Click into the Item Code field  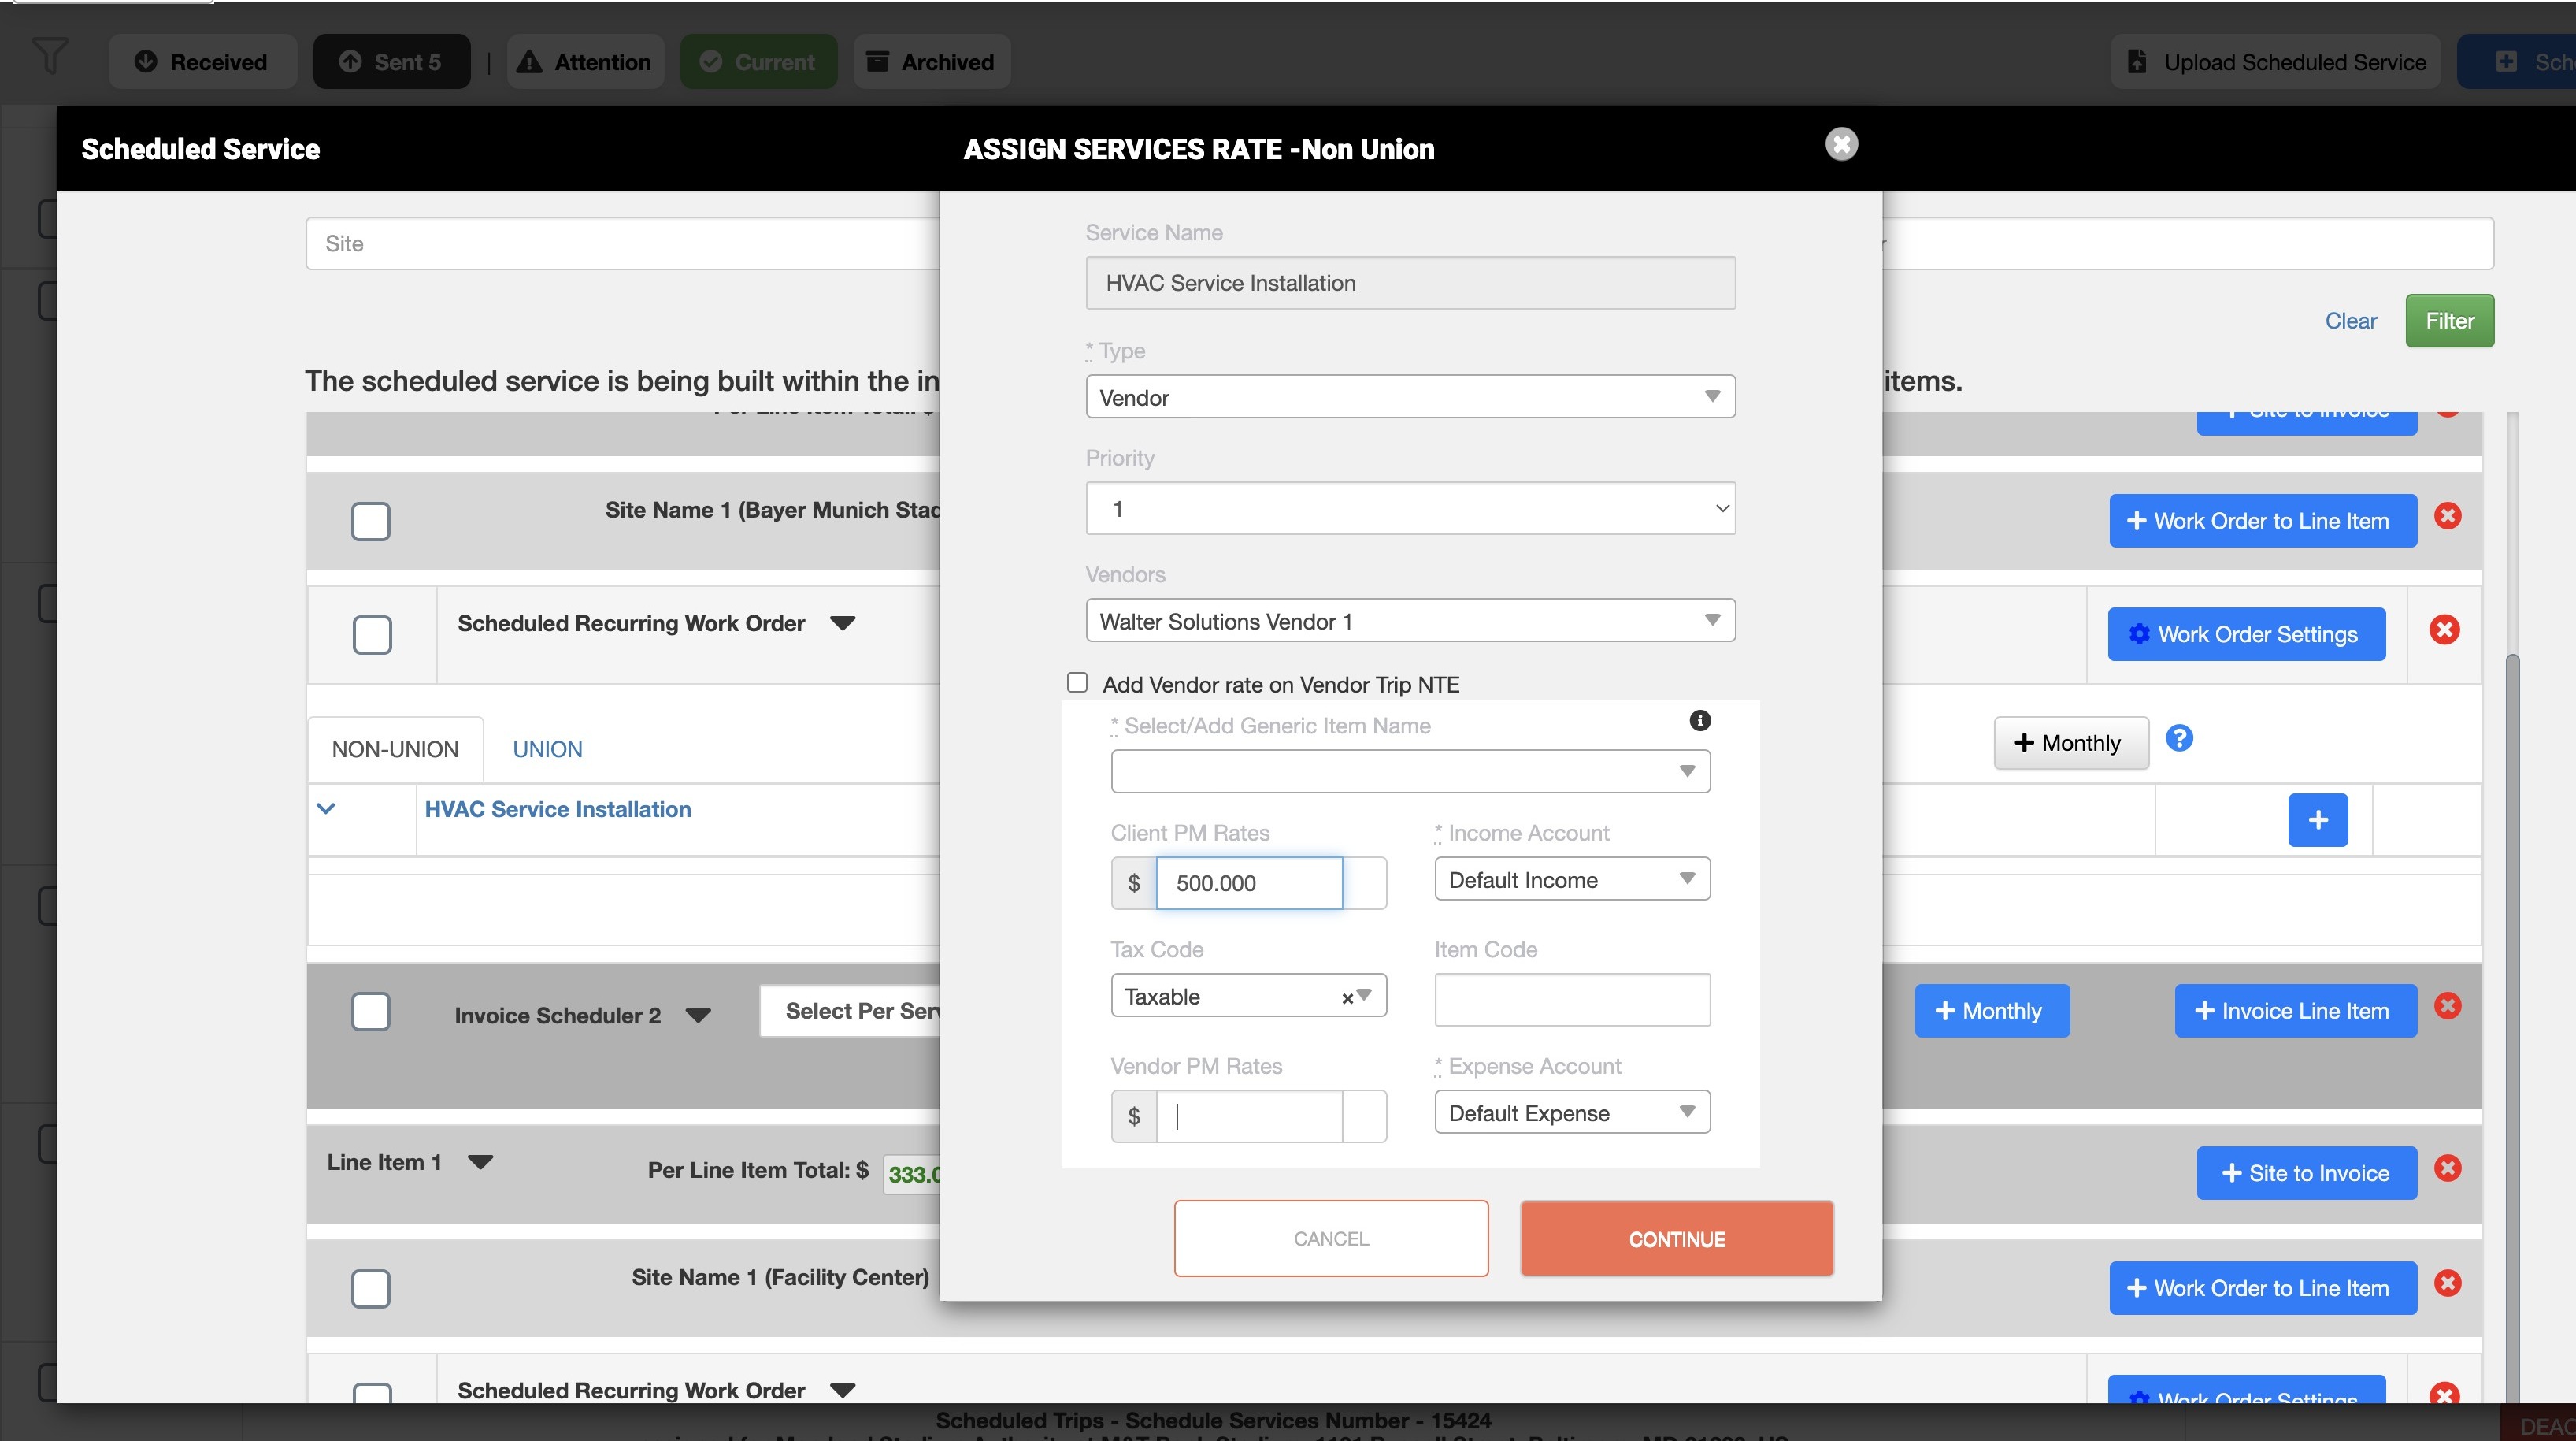click(1571, 1000)
